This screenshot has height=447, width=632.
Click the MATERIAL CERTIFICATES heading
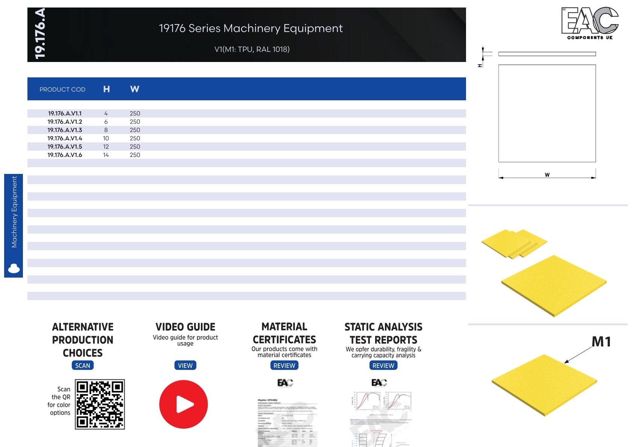coord(284,333)
